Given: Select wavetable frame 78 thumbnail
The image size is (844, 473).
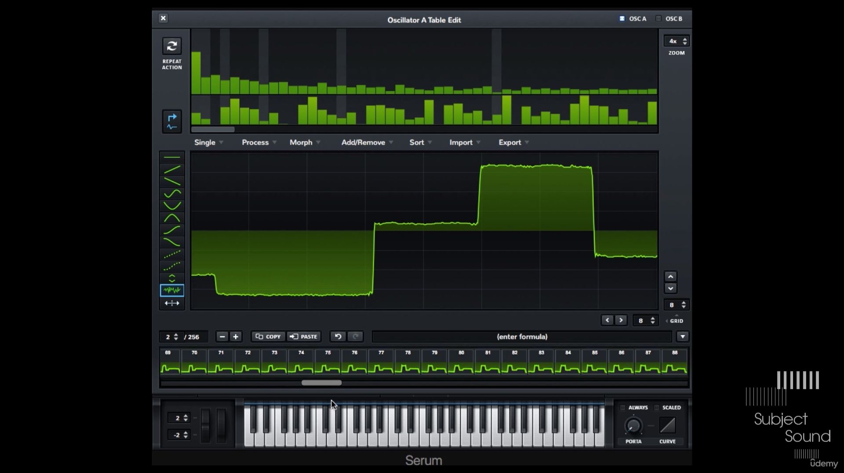Looking at the screenshot, I should tap(407, 362).
